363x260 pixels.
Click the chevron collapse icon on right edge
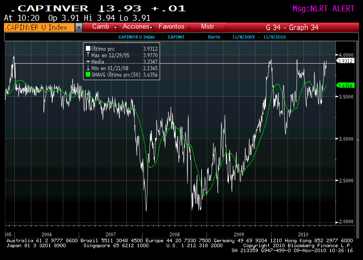point(358,140)
